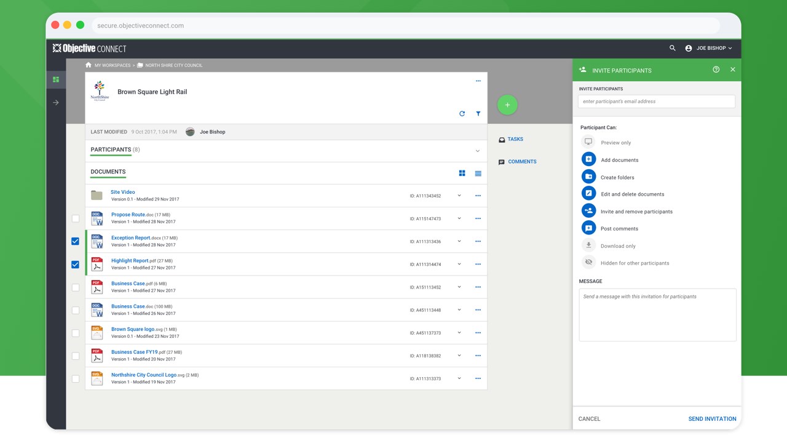Image resolution: width=787 pixels, height=443 pixels.
Task: Open more options for Highlight Report
Action: pos(478,264)
